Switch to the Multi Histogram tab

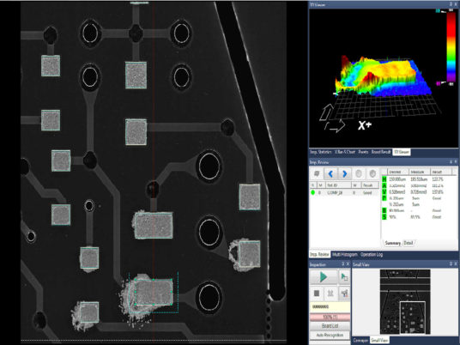point(345,254)
